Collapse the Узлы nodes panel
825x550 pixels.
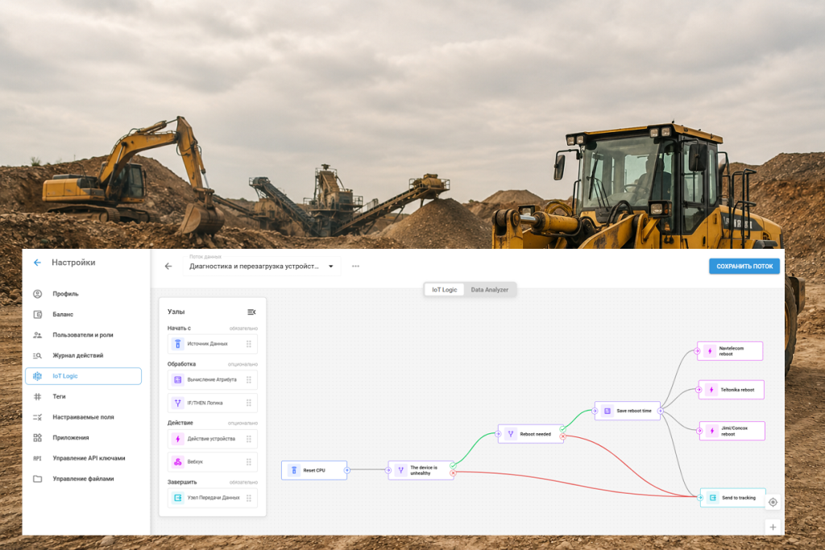click(x=251, y=312)
